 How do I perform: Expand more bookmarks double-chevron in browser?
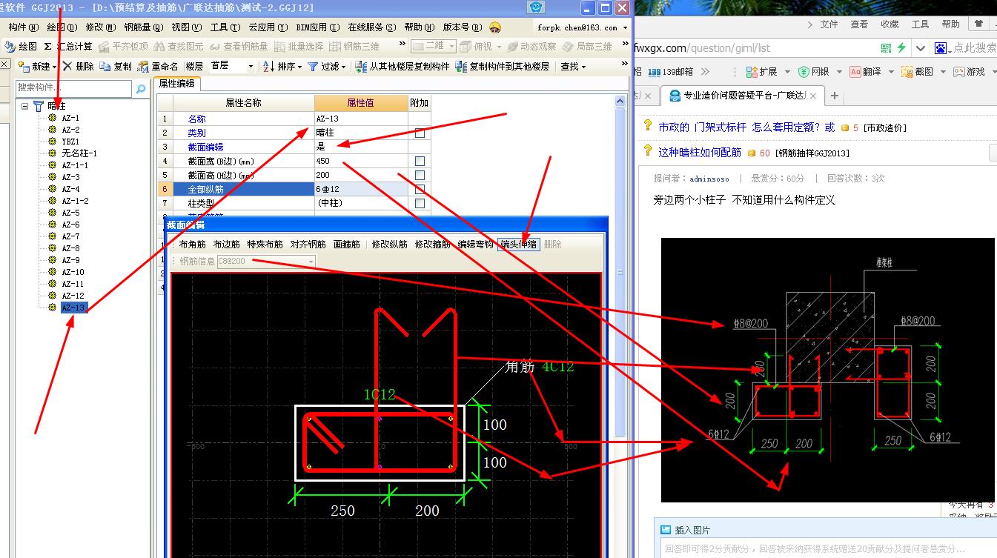[x=705, y=72]
